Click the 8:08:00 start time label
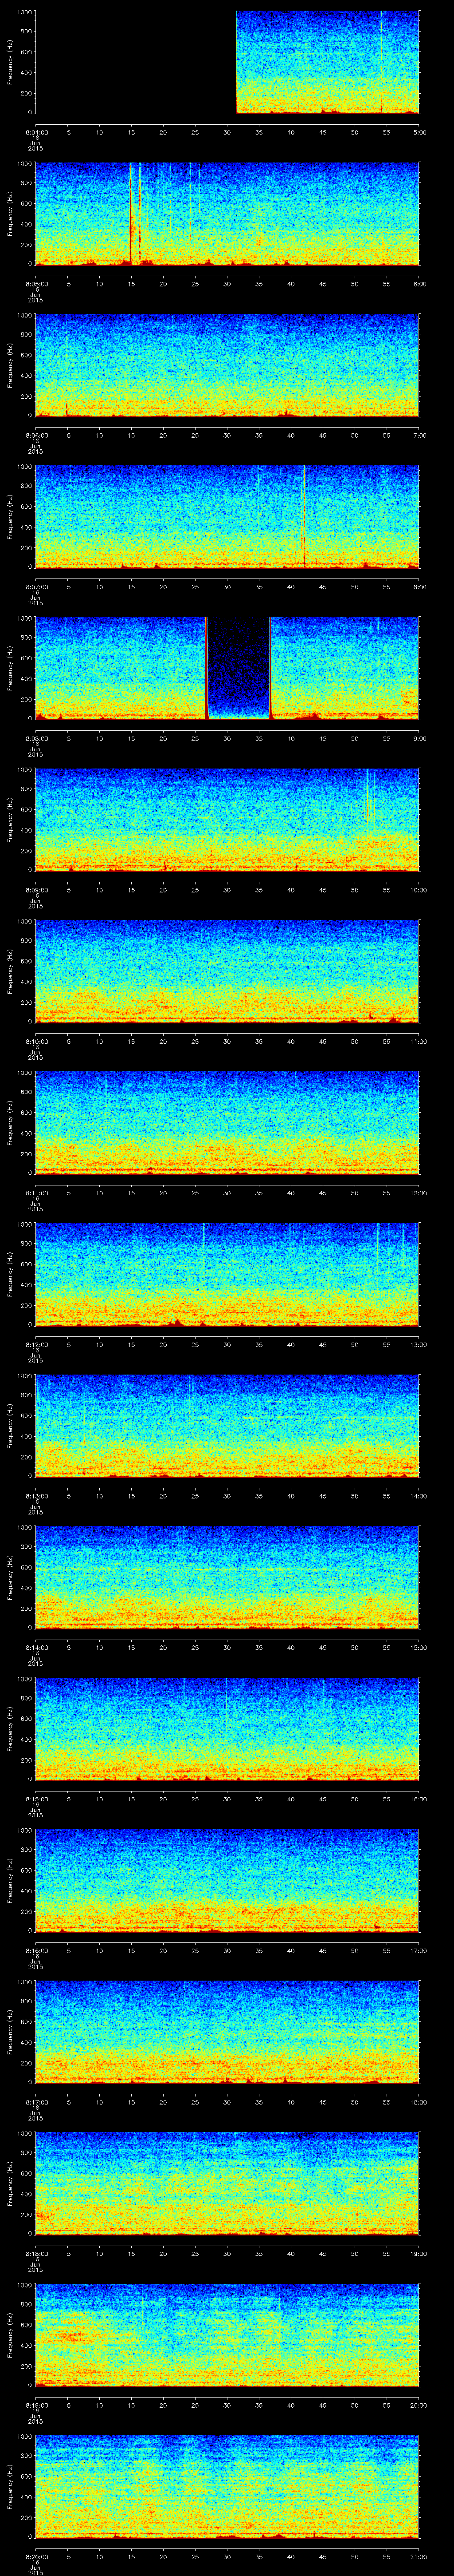 (36, 738)
